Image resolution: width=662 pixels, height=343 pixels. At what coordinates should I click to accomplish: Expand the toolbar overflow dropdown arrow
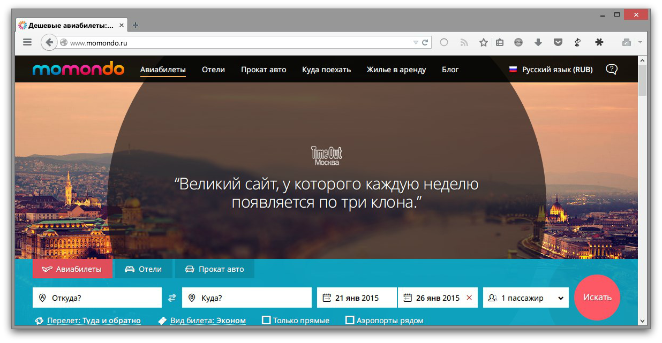pyautogui.click(x=640, y=42)
